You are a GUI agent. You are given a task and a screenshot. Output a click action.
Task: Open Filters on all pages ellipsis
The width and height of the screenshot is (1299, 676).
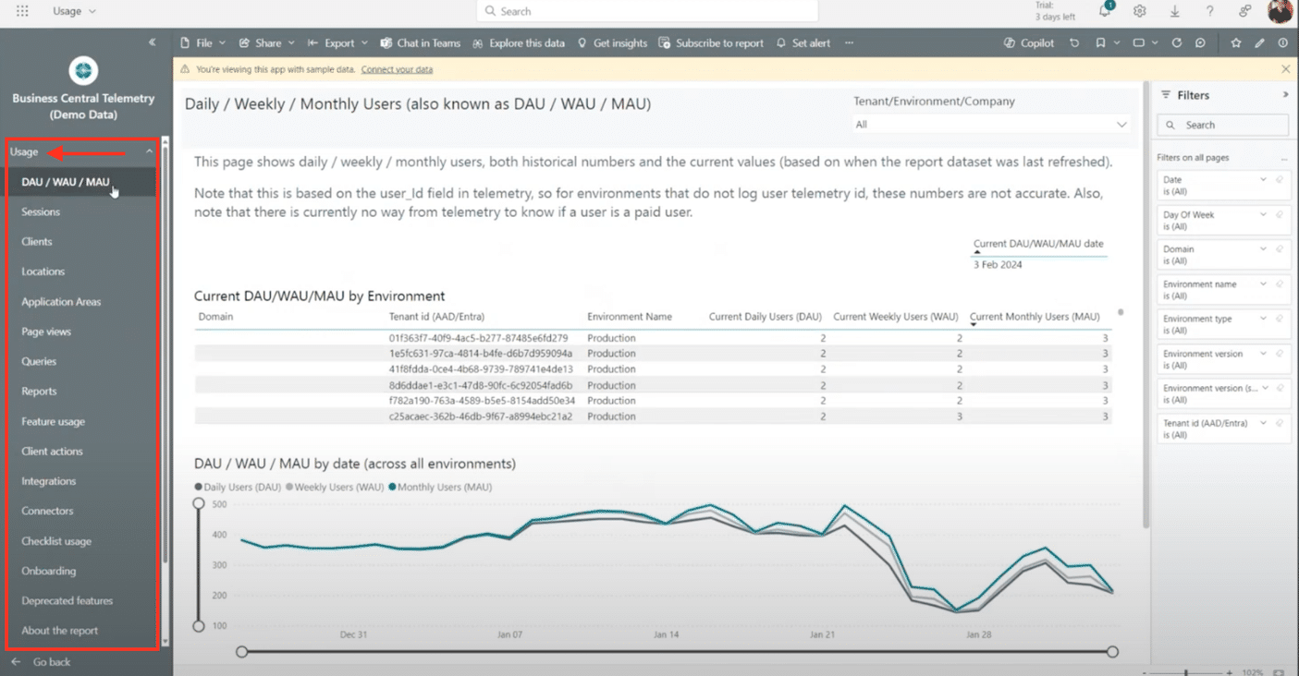click(1283, 158)
